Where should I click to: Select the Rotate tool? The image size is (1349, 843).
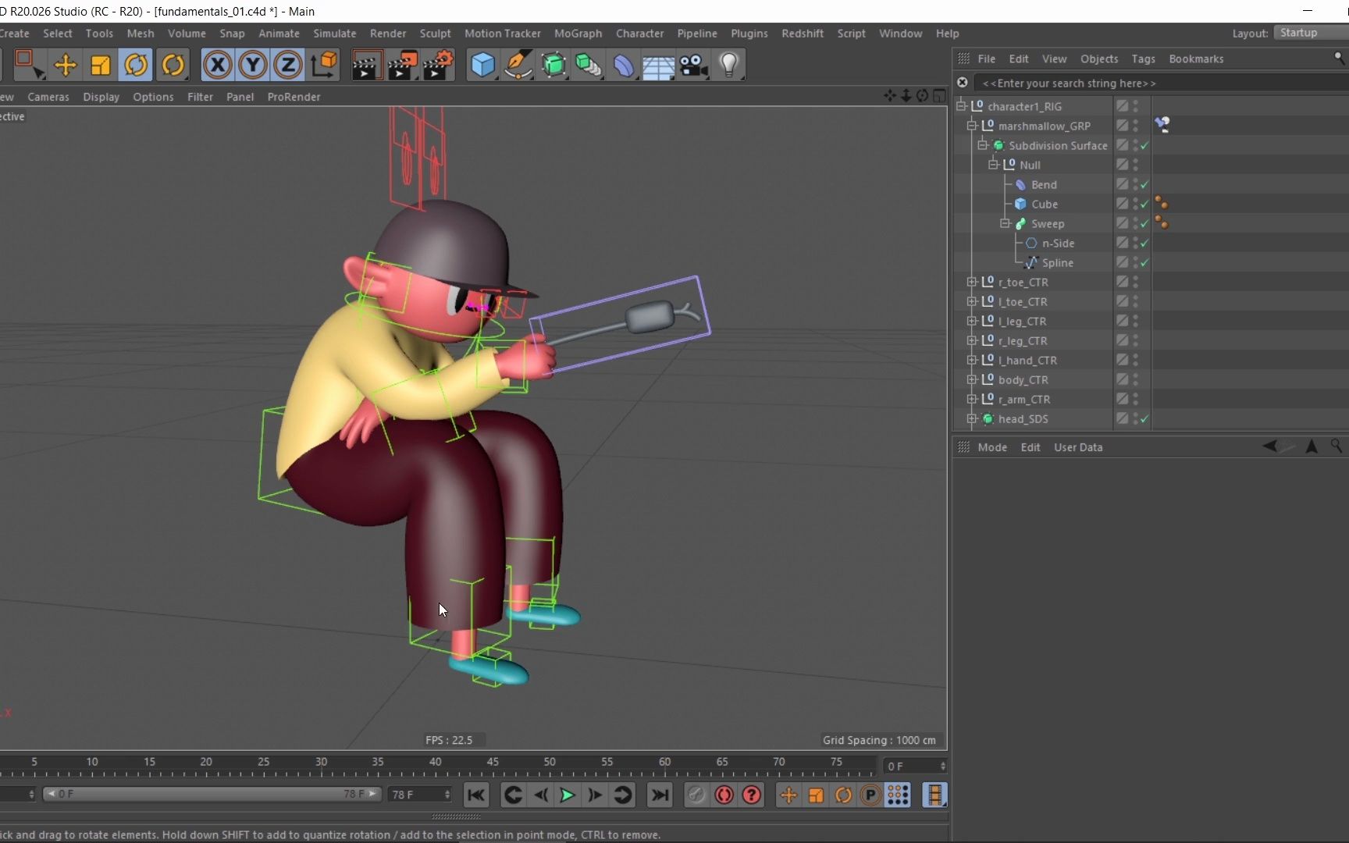(x=136, y=65)
